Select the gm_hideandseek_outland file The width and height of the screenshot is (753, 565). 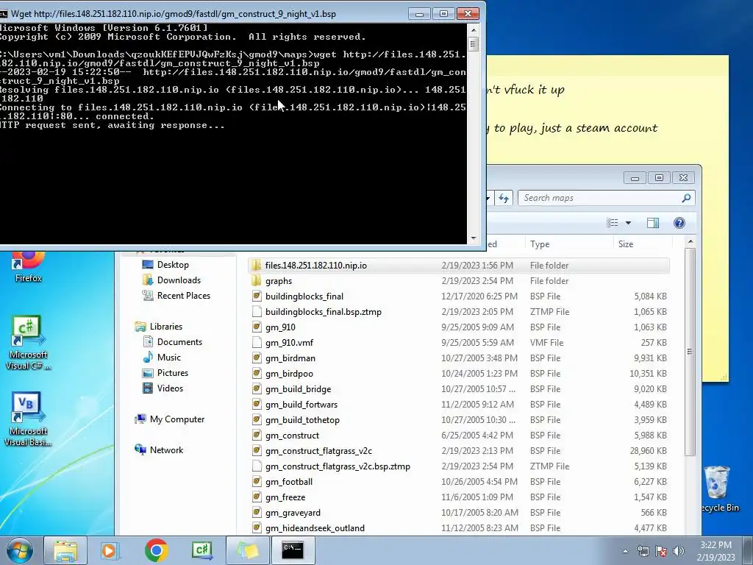459,527
